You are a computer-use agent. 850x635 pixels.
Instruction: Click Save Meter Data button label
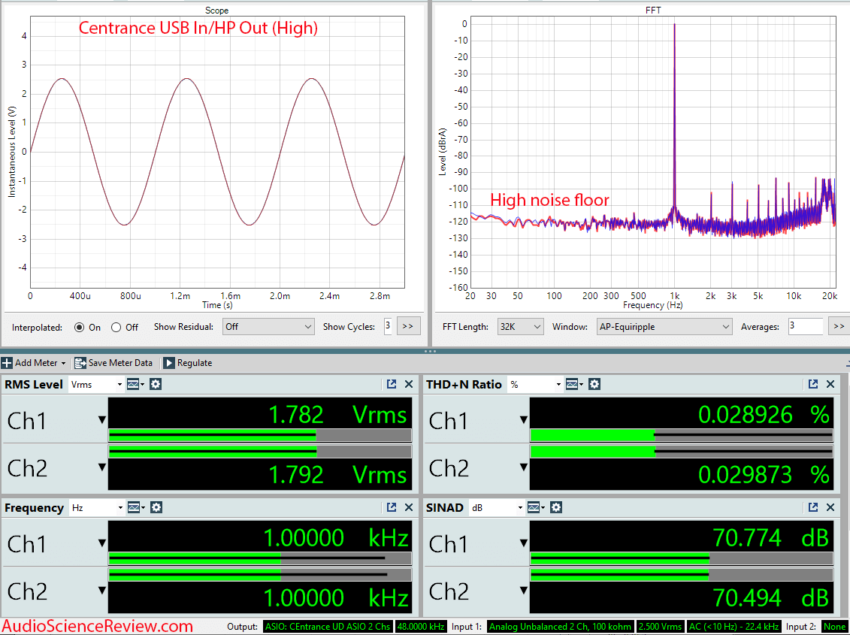coord(120,363)
